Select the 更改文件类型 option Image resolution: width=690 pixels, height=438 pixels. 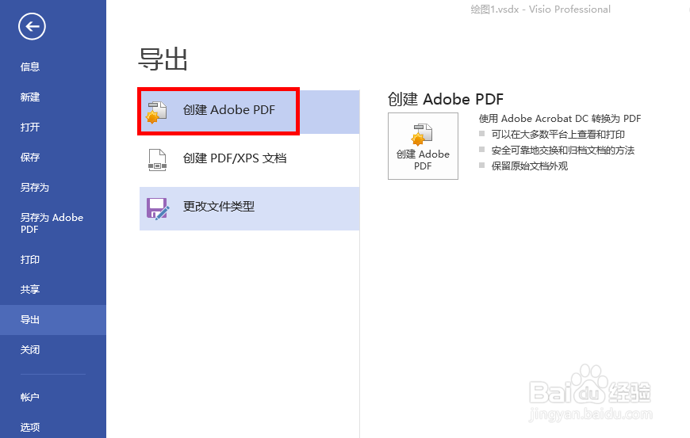(250, 208)
